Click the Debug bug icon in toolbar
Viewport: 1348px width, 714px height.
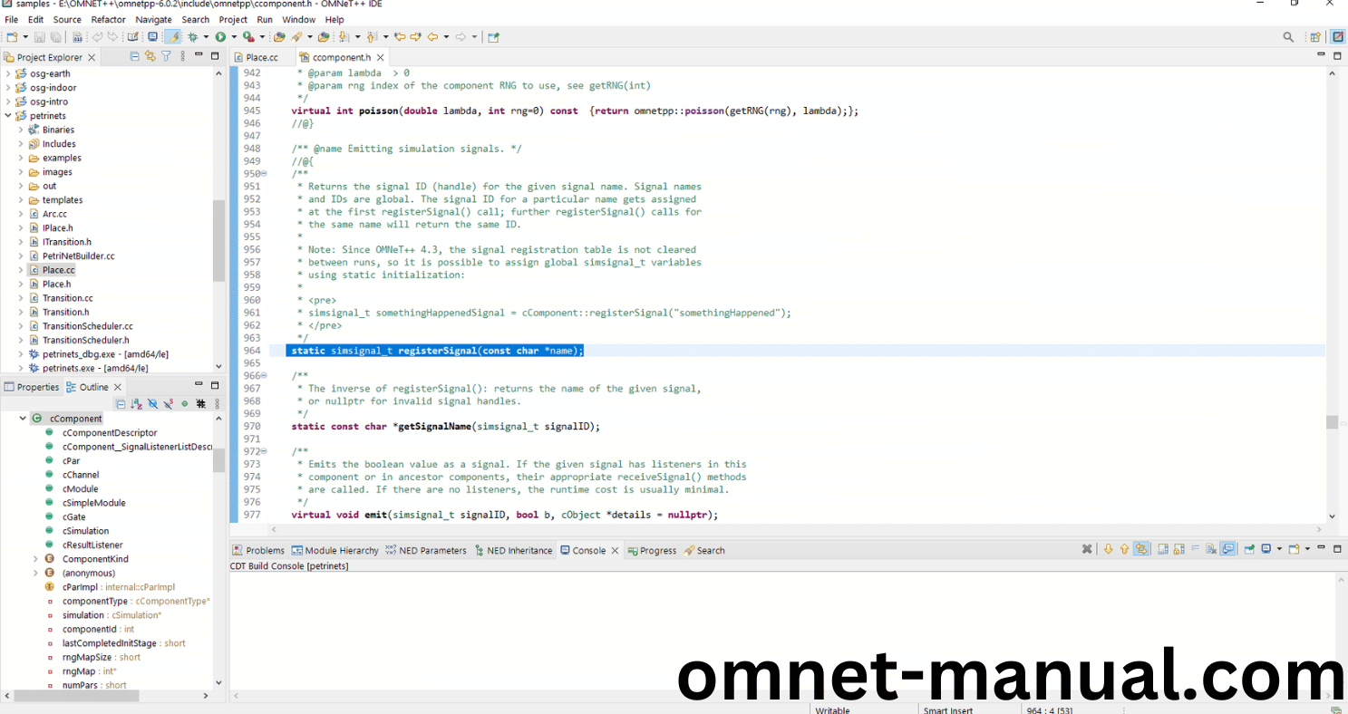pos(192,37)
